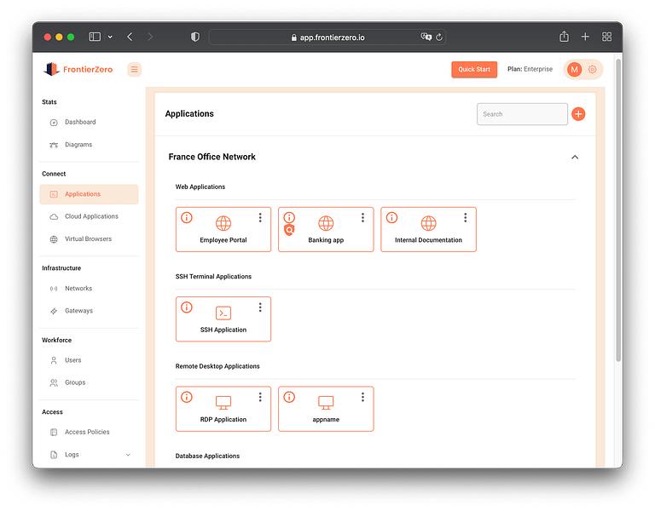This screenshot has height=511, width=655.
Task: Click the Quick Start button
Action: coord(474,69)
